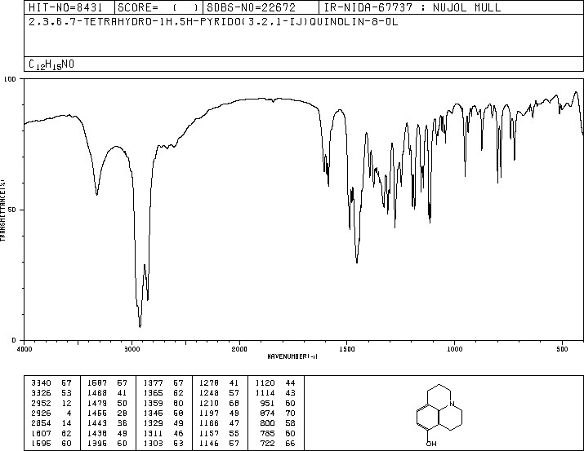Select peak value 1346 in the table
Viewport: 584px width, 451px height.
[x=153, y=413]
